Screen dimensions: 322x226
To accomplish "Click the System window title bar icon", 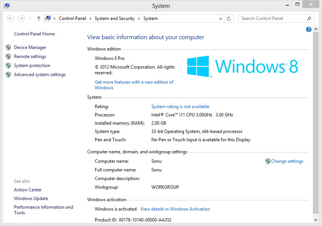I will (6, 5).
